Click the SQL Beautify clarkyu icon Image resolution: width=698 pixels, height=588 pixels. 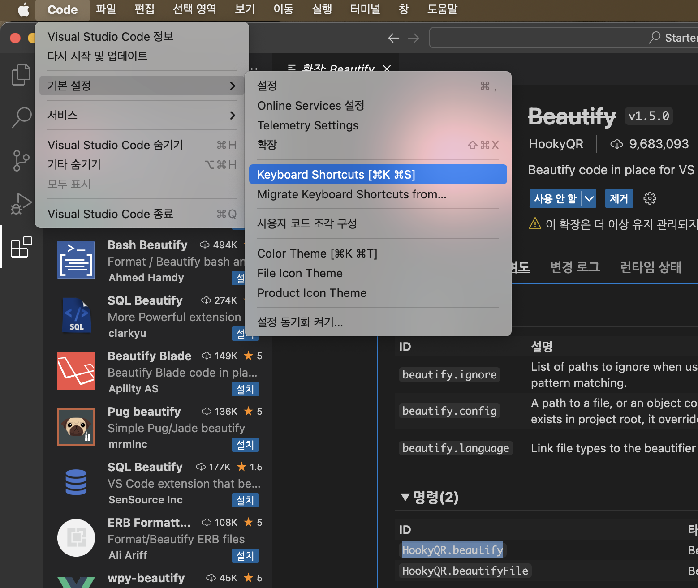point(76,316)
